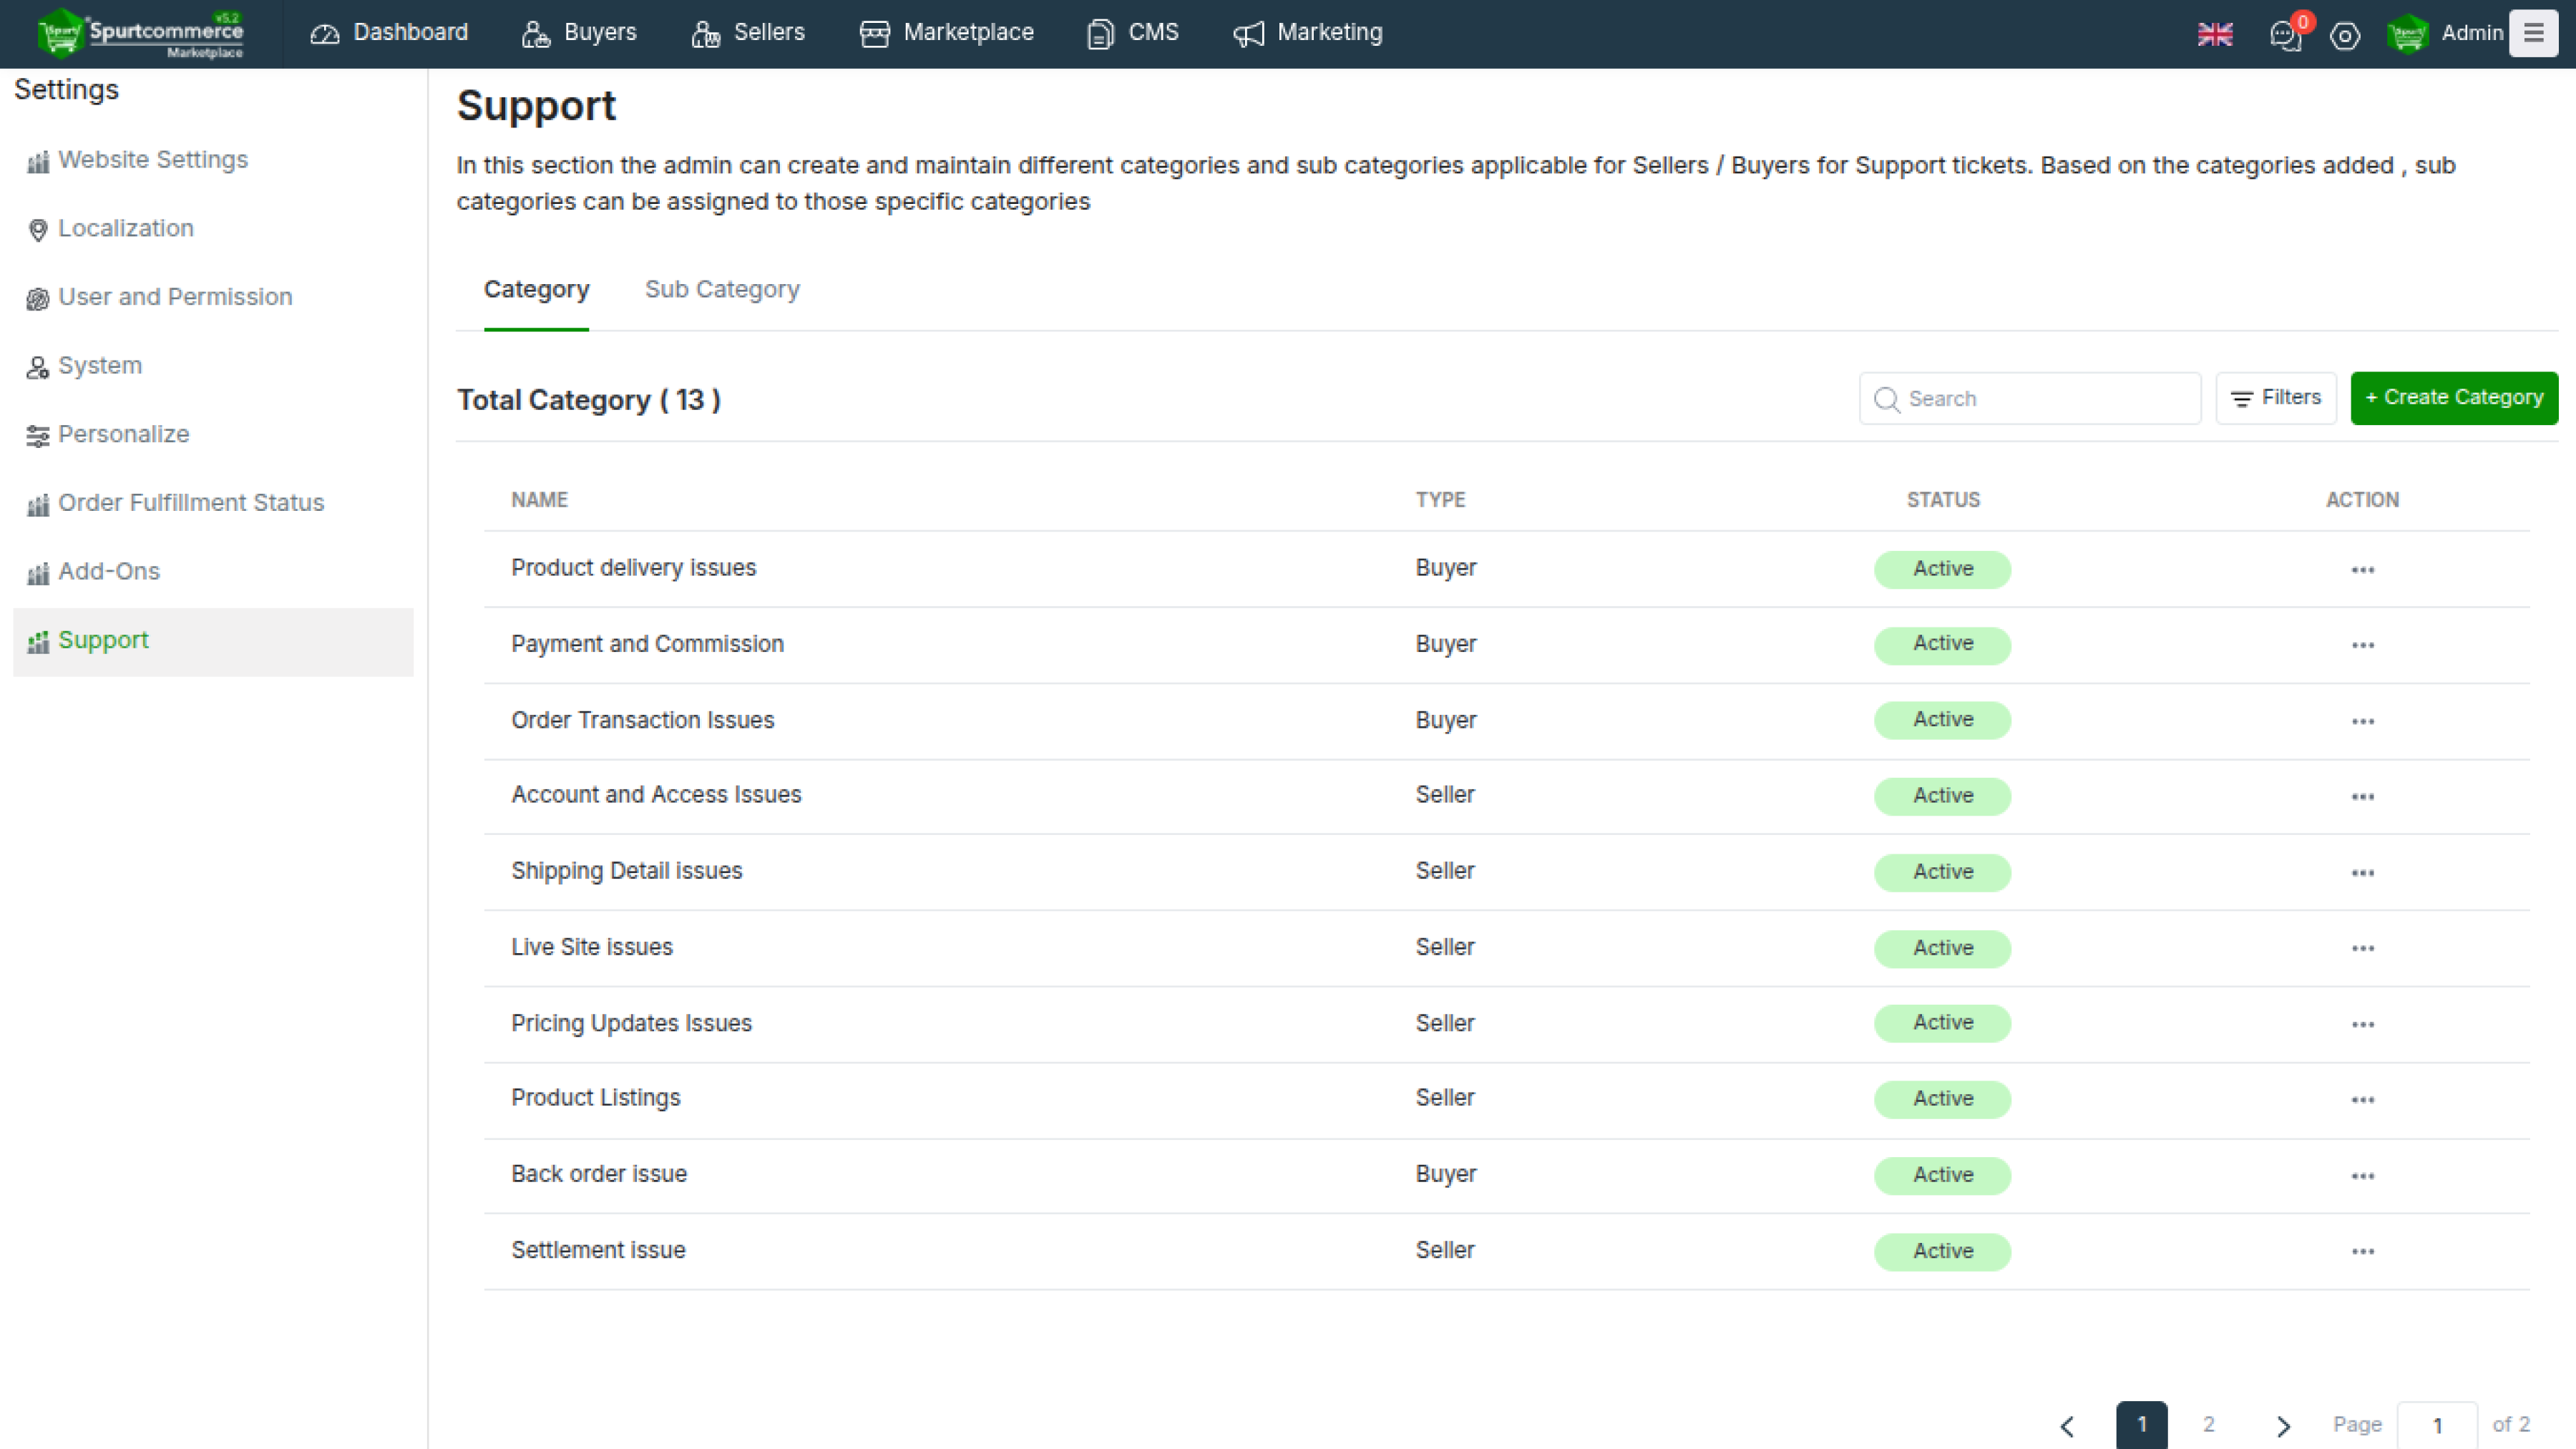Viewport: 2576px width, 1449px height.
Task: Click the TYPE column header
Action: pyautogui.click(x=1440, y=501)
